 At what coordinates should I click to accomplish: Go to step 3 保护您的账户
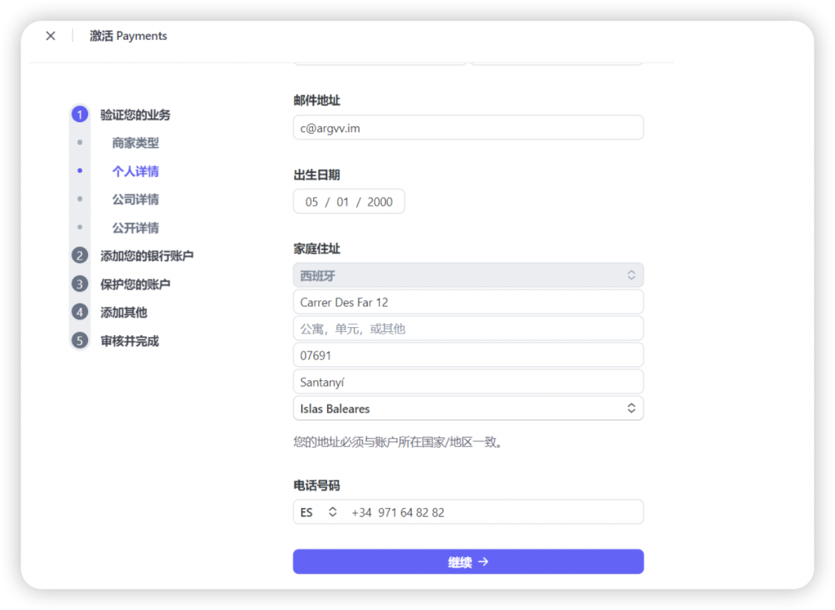135,284
